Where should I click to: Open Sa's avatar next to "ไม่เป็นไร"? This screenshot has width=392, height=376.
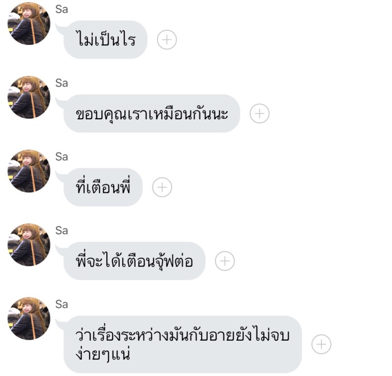[x=29, y=24]
